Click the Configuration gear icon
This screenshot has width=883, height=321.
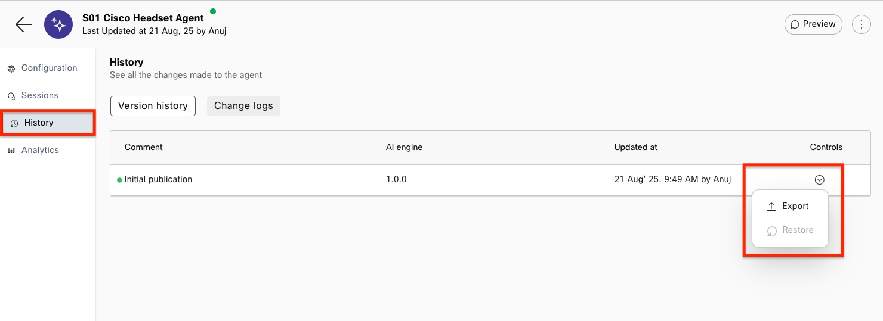click(x=11, y=69)
